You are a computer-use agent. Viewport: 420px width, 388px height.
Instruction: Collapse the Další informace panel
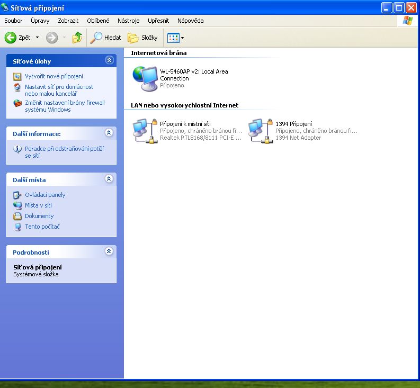109,133
